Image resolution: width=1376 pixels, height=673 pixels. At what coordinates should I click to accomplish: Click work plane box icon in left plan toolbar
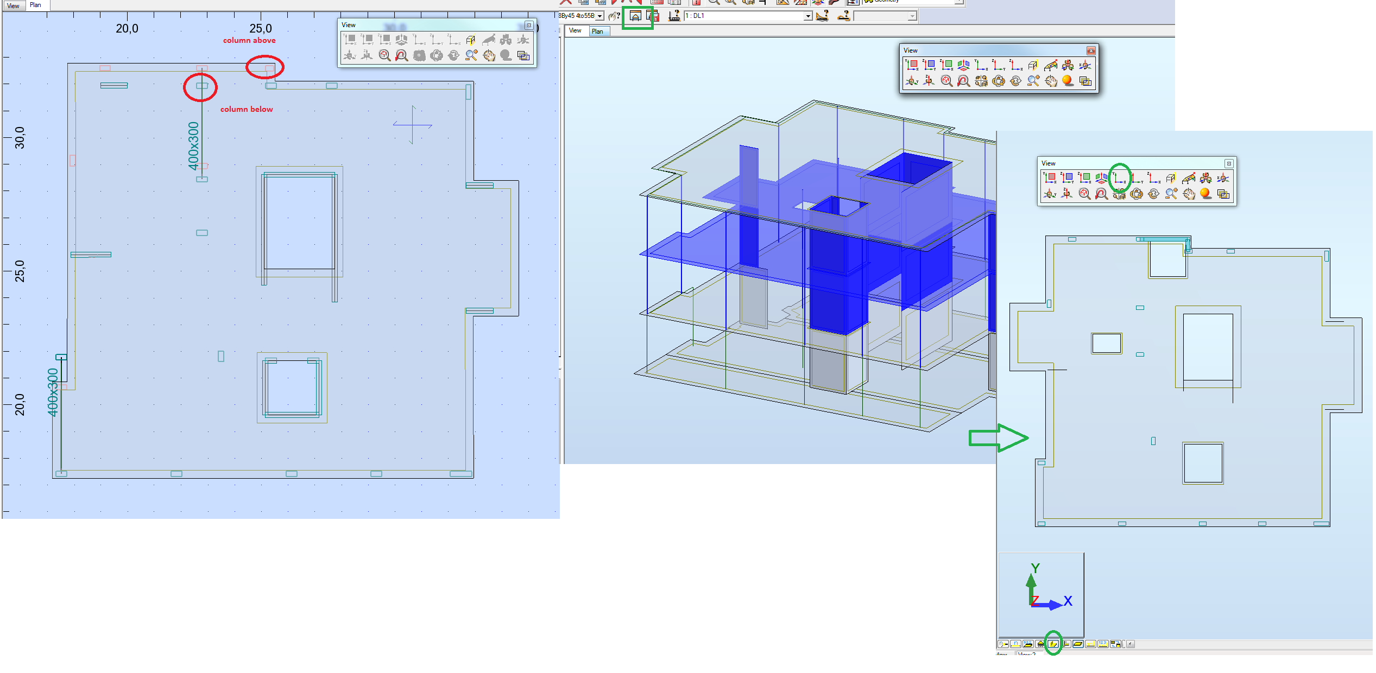(471, 40)
